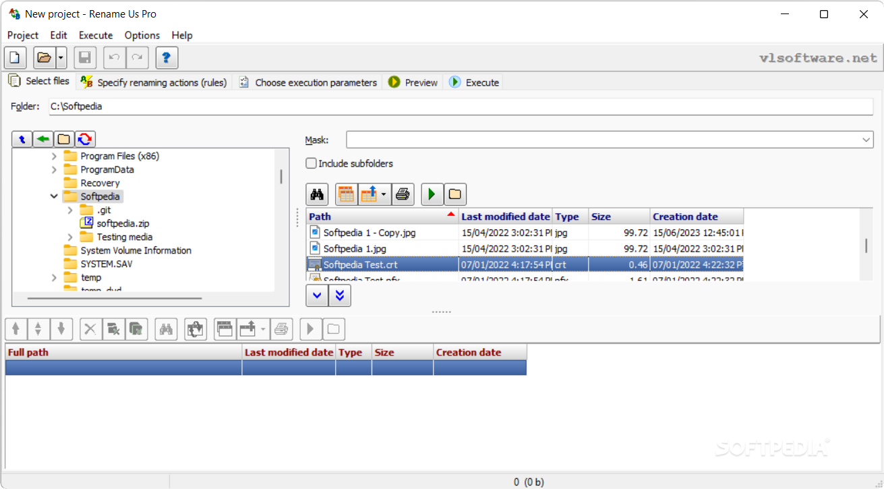The width and height of the screenshot is (884, 489).
Task: Sort file list by Path column header
Action: coord(383,217)
